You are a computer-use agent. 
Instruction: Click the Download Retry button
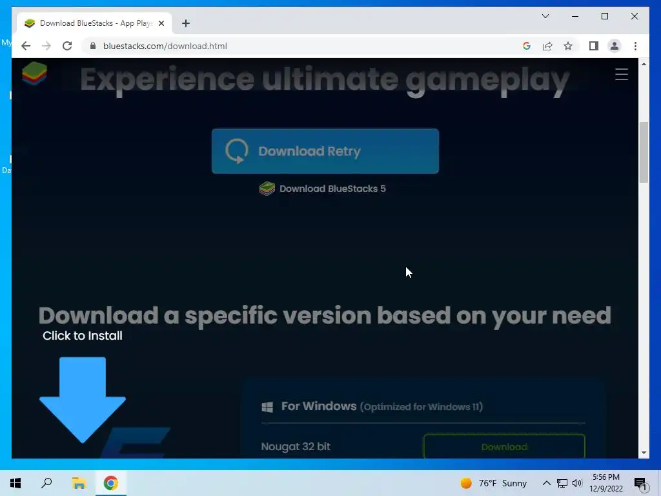(325, 151)
